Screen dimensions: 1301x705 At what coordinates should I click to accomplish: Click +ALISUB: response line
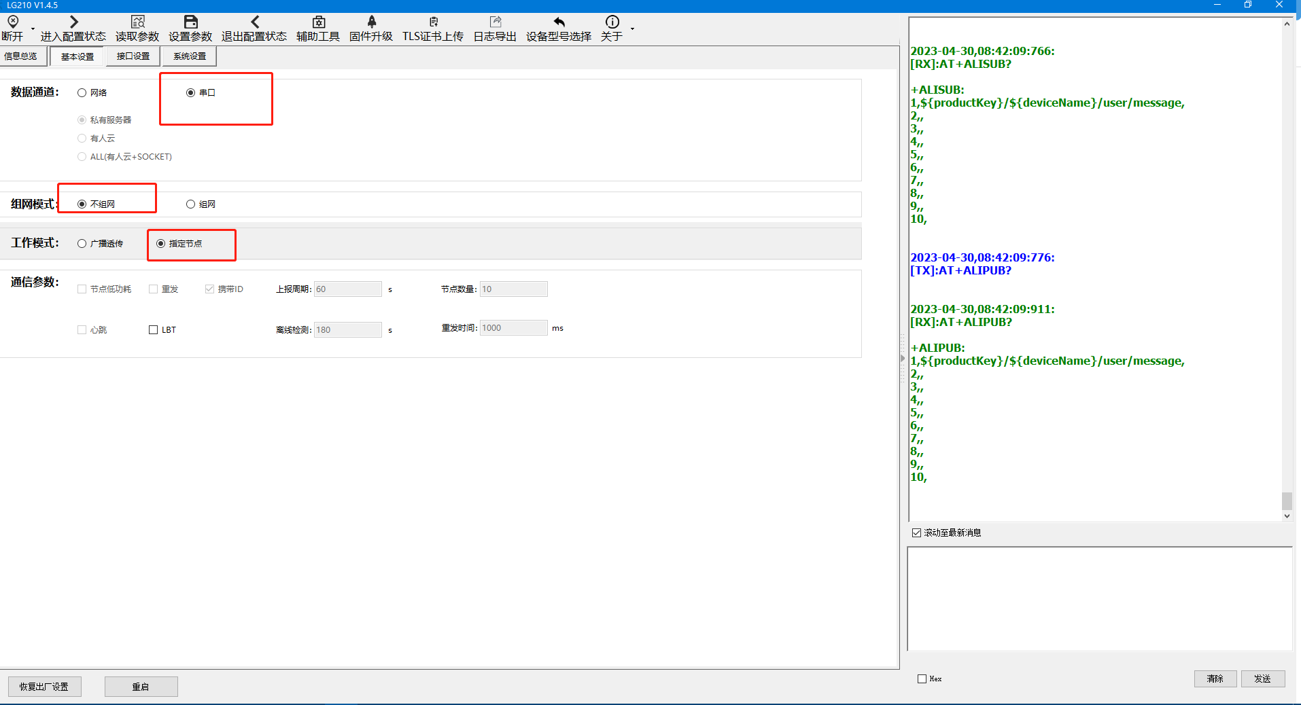pos(937,90)
